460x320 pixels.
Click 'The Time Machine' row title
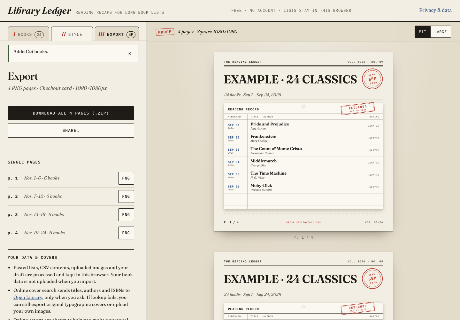[x=268, y=173]
